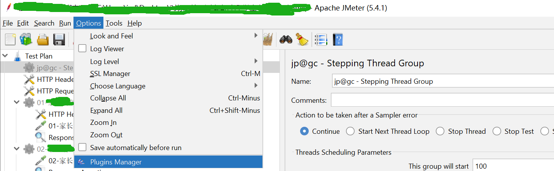Click the Name input field

[x=443, y=81]
